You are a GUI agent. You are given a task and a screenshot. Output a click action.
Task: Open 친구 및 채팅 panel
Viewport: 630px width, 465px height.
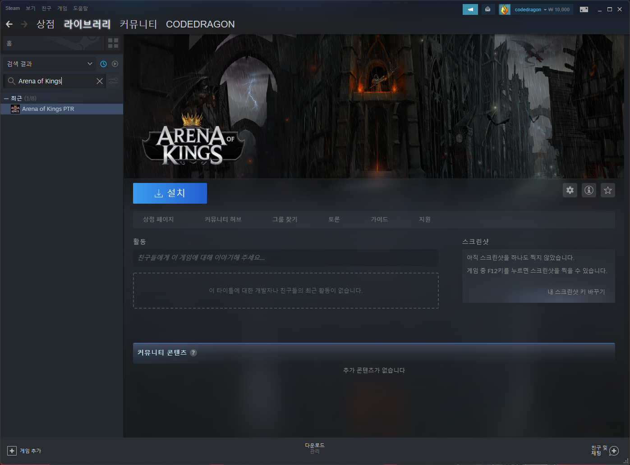click(605, 451)
